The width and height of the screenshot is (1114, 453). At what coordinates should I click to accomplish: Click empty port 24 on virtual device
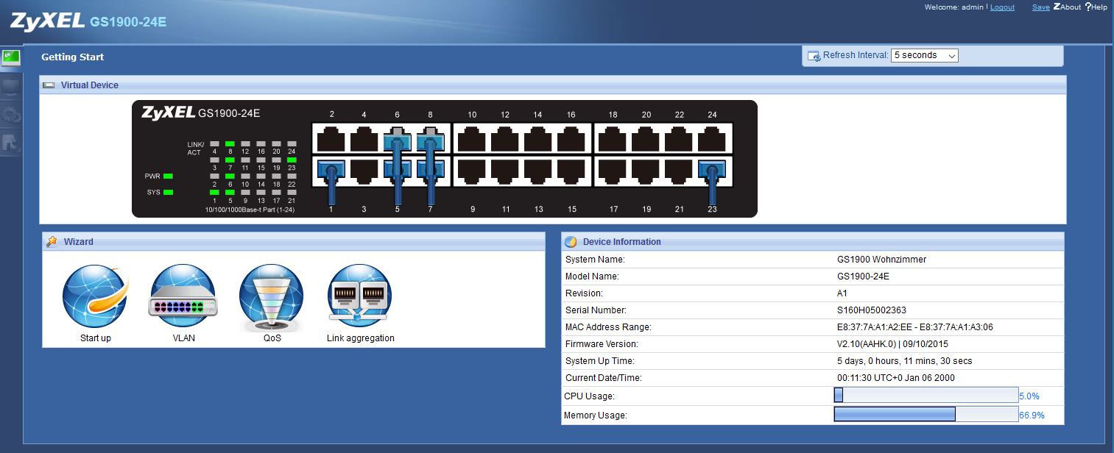(x=712, y=138)
